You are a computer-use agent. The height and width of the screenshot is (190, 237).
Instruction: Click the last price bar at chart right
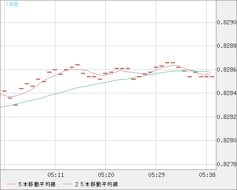tap(212, 76)
